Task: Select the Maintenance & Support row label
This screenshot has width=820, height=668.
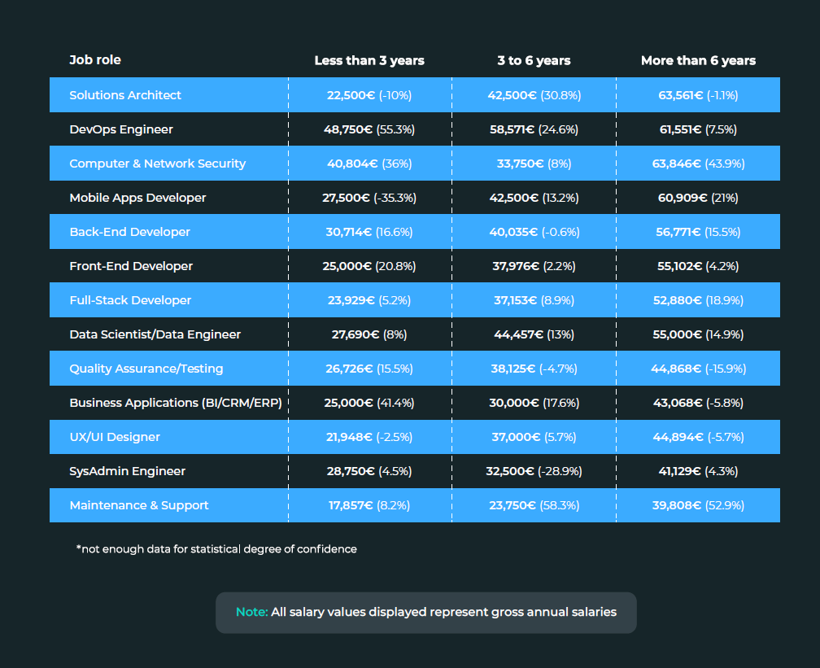Action: pos(138,505)
